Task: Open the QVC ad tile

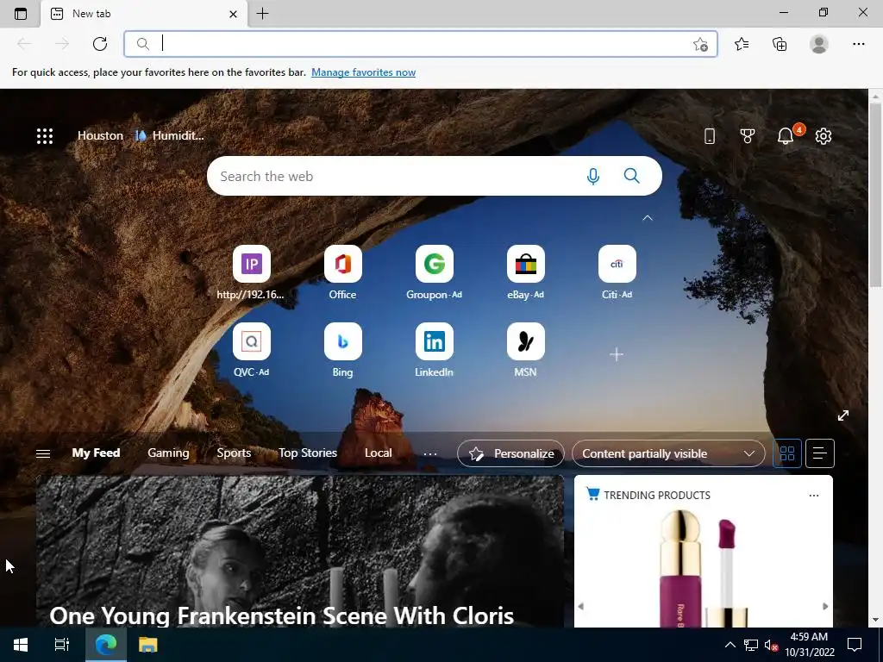Action: (251, 351)
